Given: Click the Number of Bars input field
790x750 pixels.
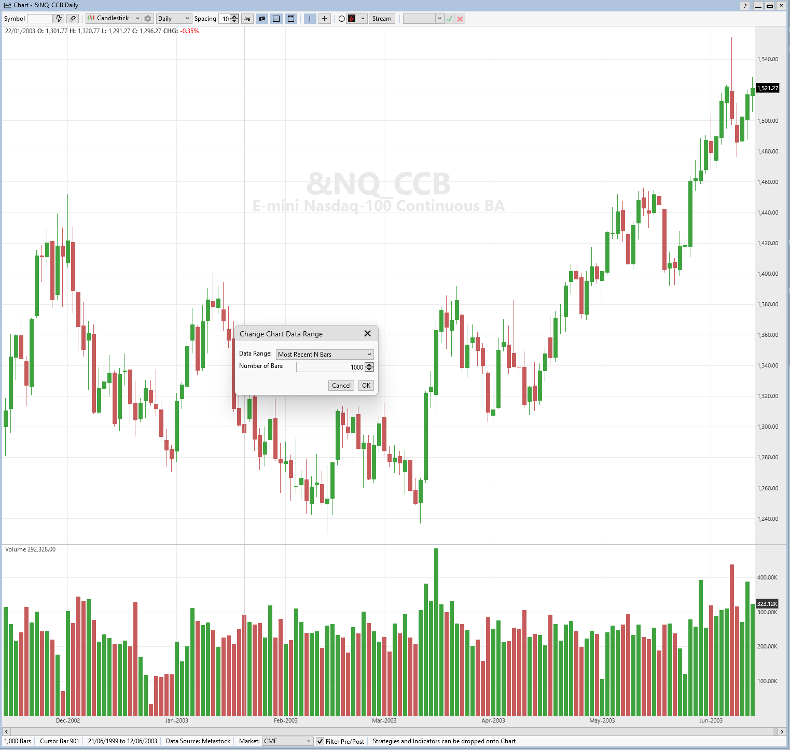Looking at the screenshot, I should pos(330,367).
